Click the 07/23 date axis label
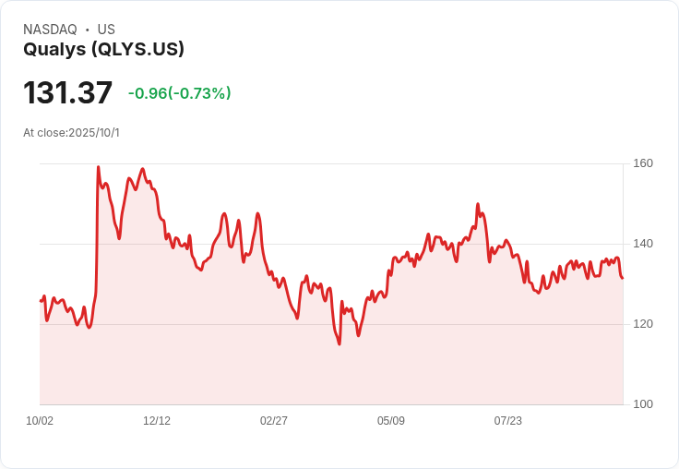The image size is (679, 469). click(508, 421)
